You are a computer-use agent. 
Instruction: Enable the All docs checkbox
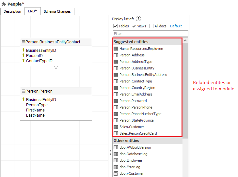151,26
